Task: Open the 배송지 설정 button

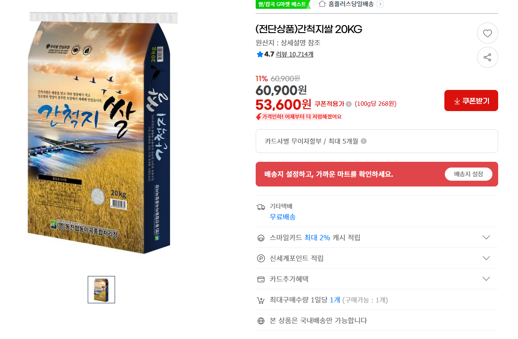Action: tap(468, 174)
